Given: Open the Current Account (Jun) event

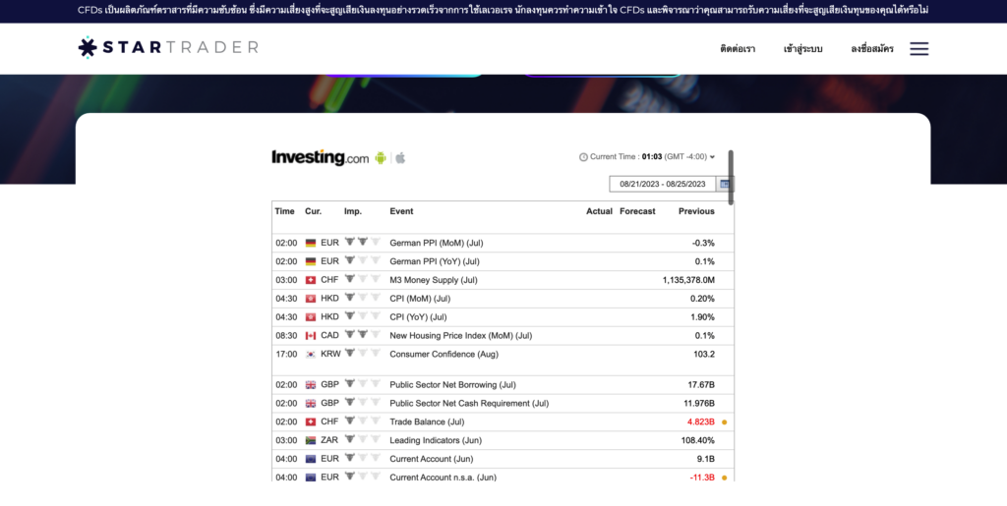Looking at the screenshot, I should pyautogui.click(x=432, y=460).
